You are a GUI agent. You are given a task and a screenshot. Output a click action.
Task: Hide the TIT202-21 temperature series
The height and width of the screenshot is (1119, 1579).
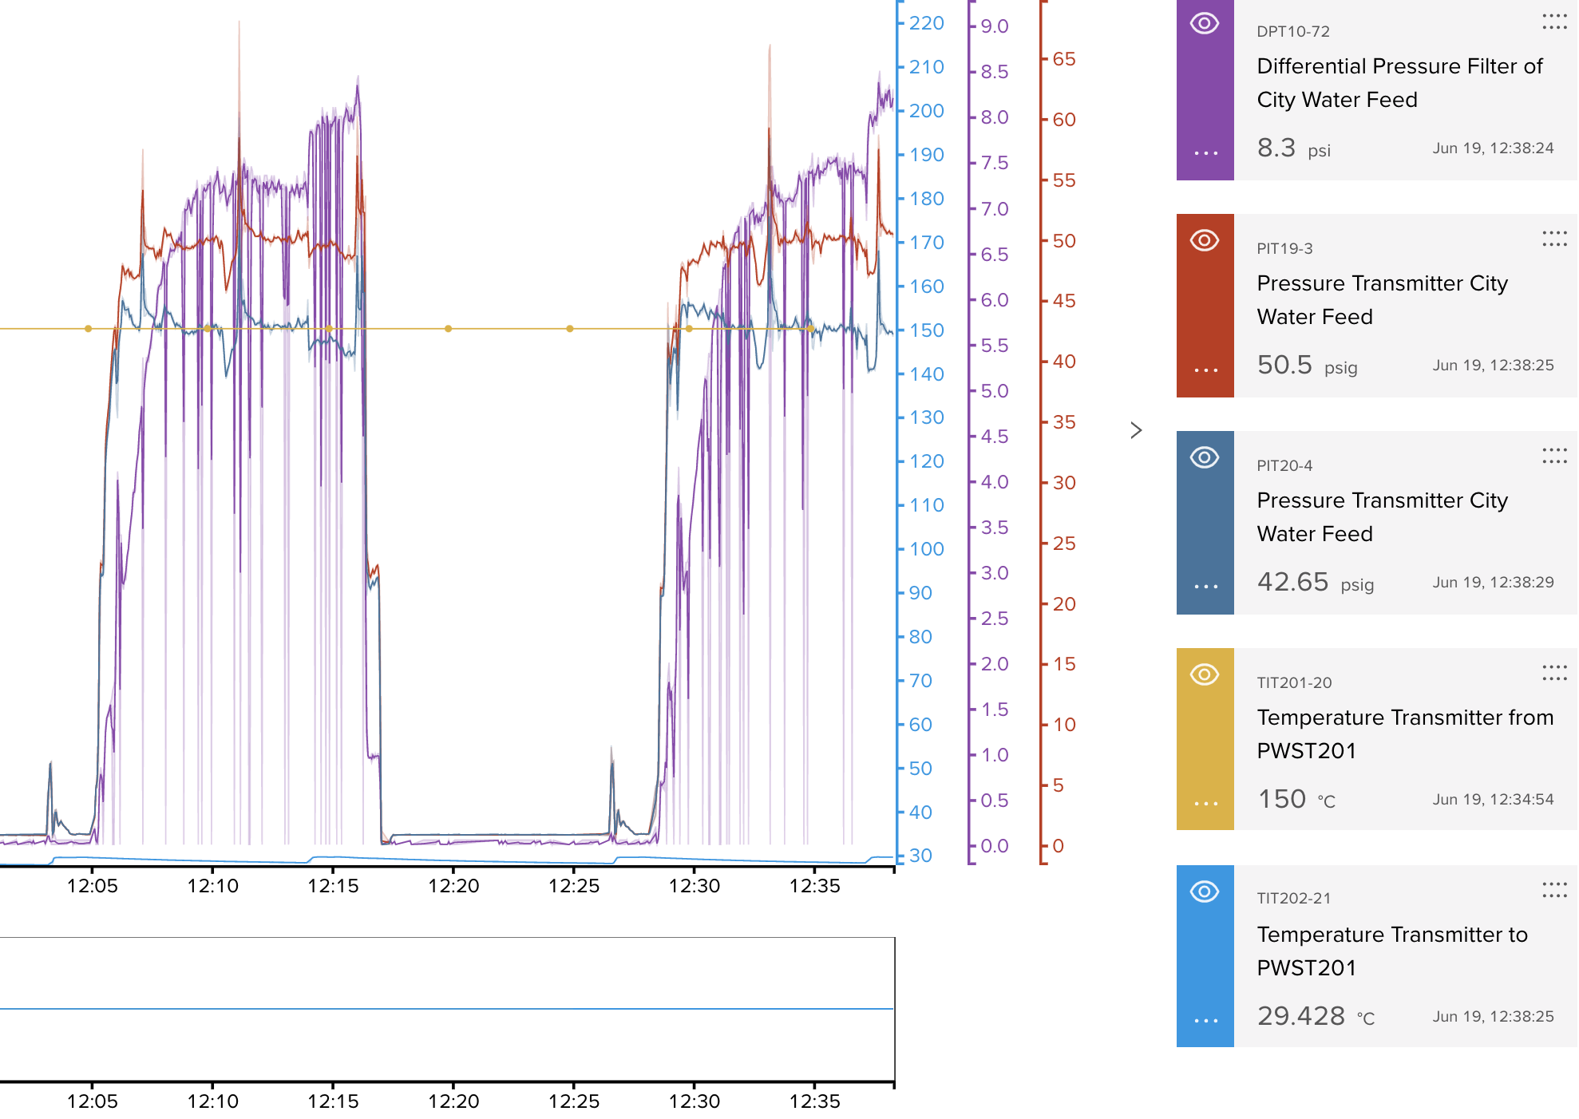point(1204,892)
